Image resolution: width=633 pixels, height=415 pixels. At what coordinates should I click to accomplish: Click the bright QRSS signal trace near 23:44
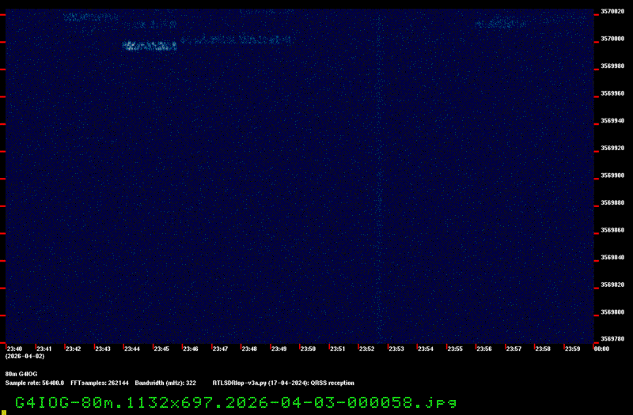click(x=150, y=46)
